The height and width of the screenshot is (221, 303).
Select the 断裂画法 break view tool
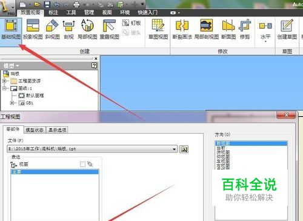pos(182,29)
